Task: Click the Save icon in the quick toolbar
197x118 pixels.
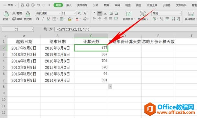Action: (x=22, y=5)
